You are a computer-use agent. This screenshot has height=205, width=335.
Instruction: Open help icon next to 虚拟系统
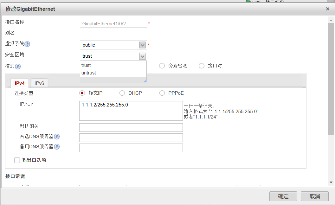[x=27, y=44]
